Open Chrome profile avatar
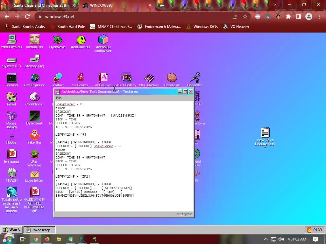This screenshot has width=326, height=244. pyautogui.click(x=309, y=17)
